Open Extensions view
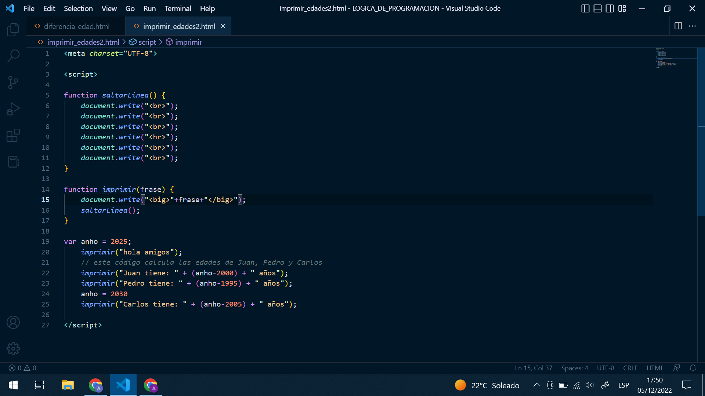This screenshot has width=705, height=396. [13, 135]
